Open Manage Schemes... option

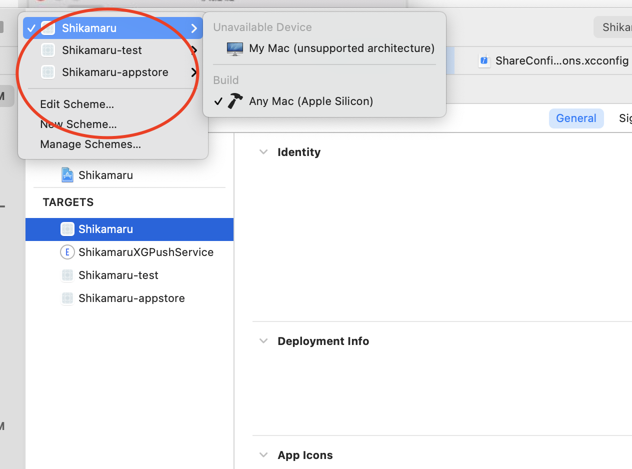(x=90, y=144)
